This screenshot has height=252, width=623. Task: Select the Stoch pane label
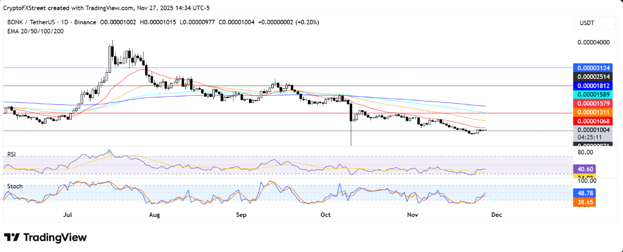pyautogui.click(x=14, y=186)
